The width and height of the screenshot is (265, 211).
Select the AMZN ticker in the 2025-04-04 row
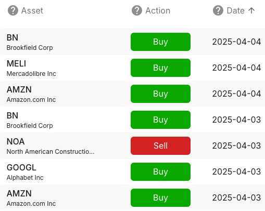19,89
